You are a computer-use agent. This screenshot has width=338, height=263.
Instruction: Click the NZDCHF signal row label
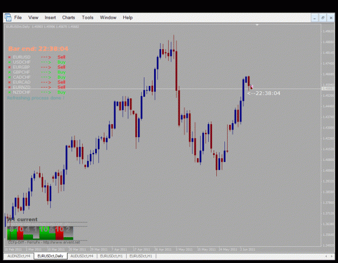coord(22,92)
